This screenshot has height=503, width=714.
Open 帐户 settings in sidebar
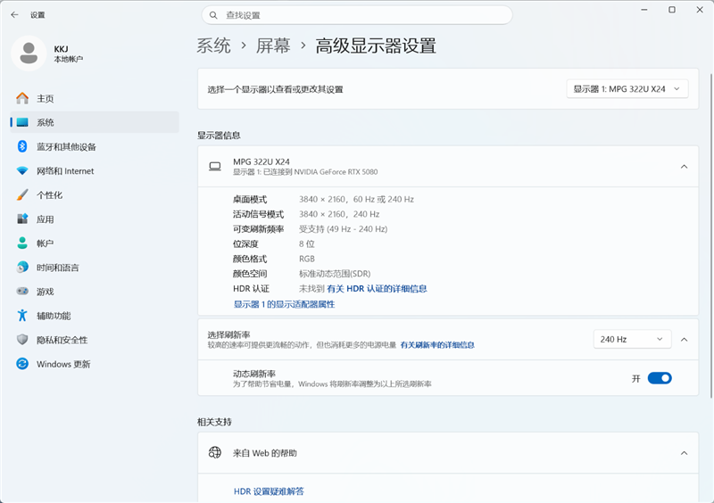tap(95, 243)
